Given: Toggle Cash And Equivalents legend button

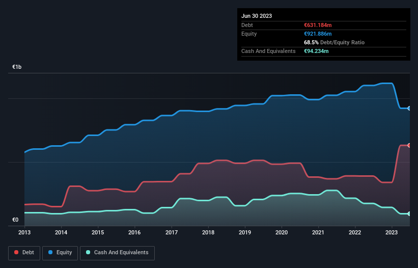Looking at the screenshot, I should pyautogui.click(x=117, y=253).
